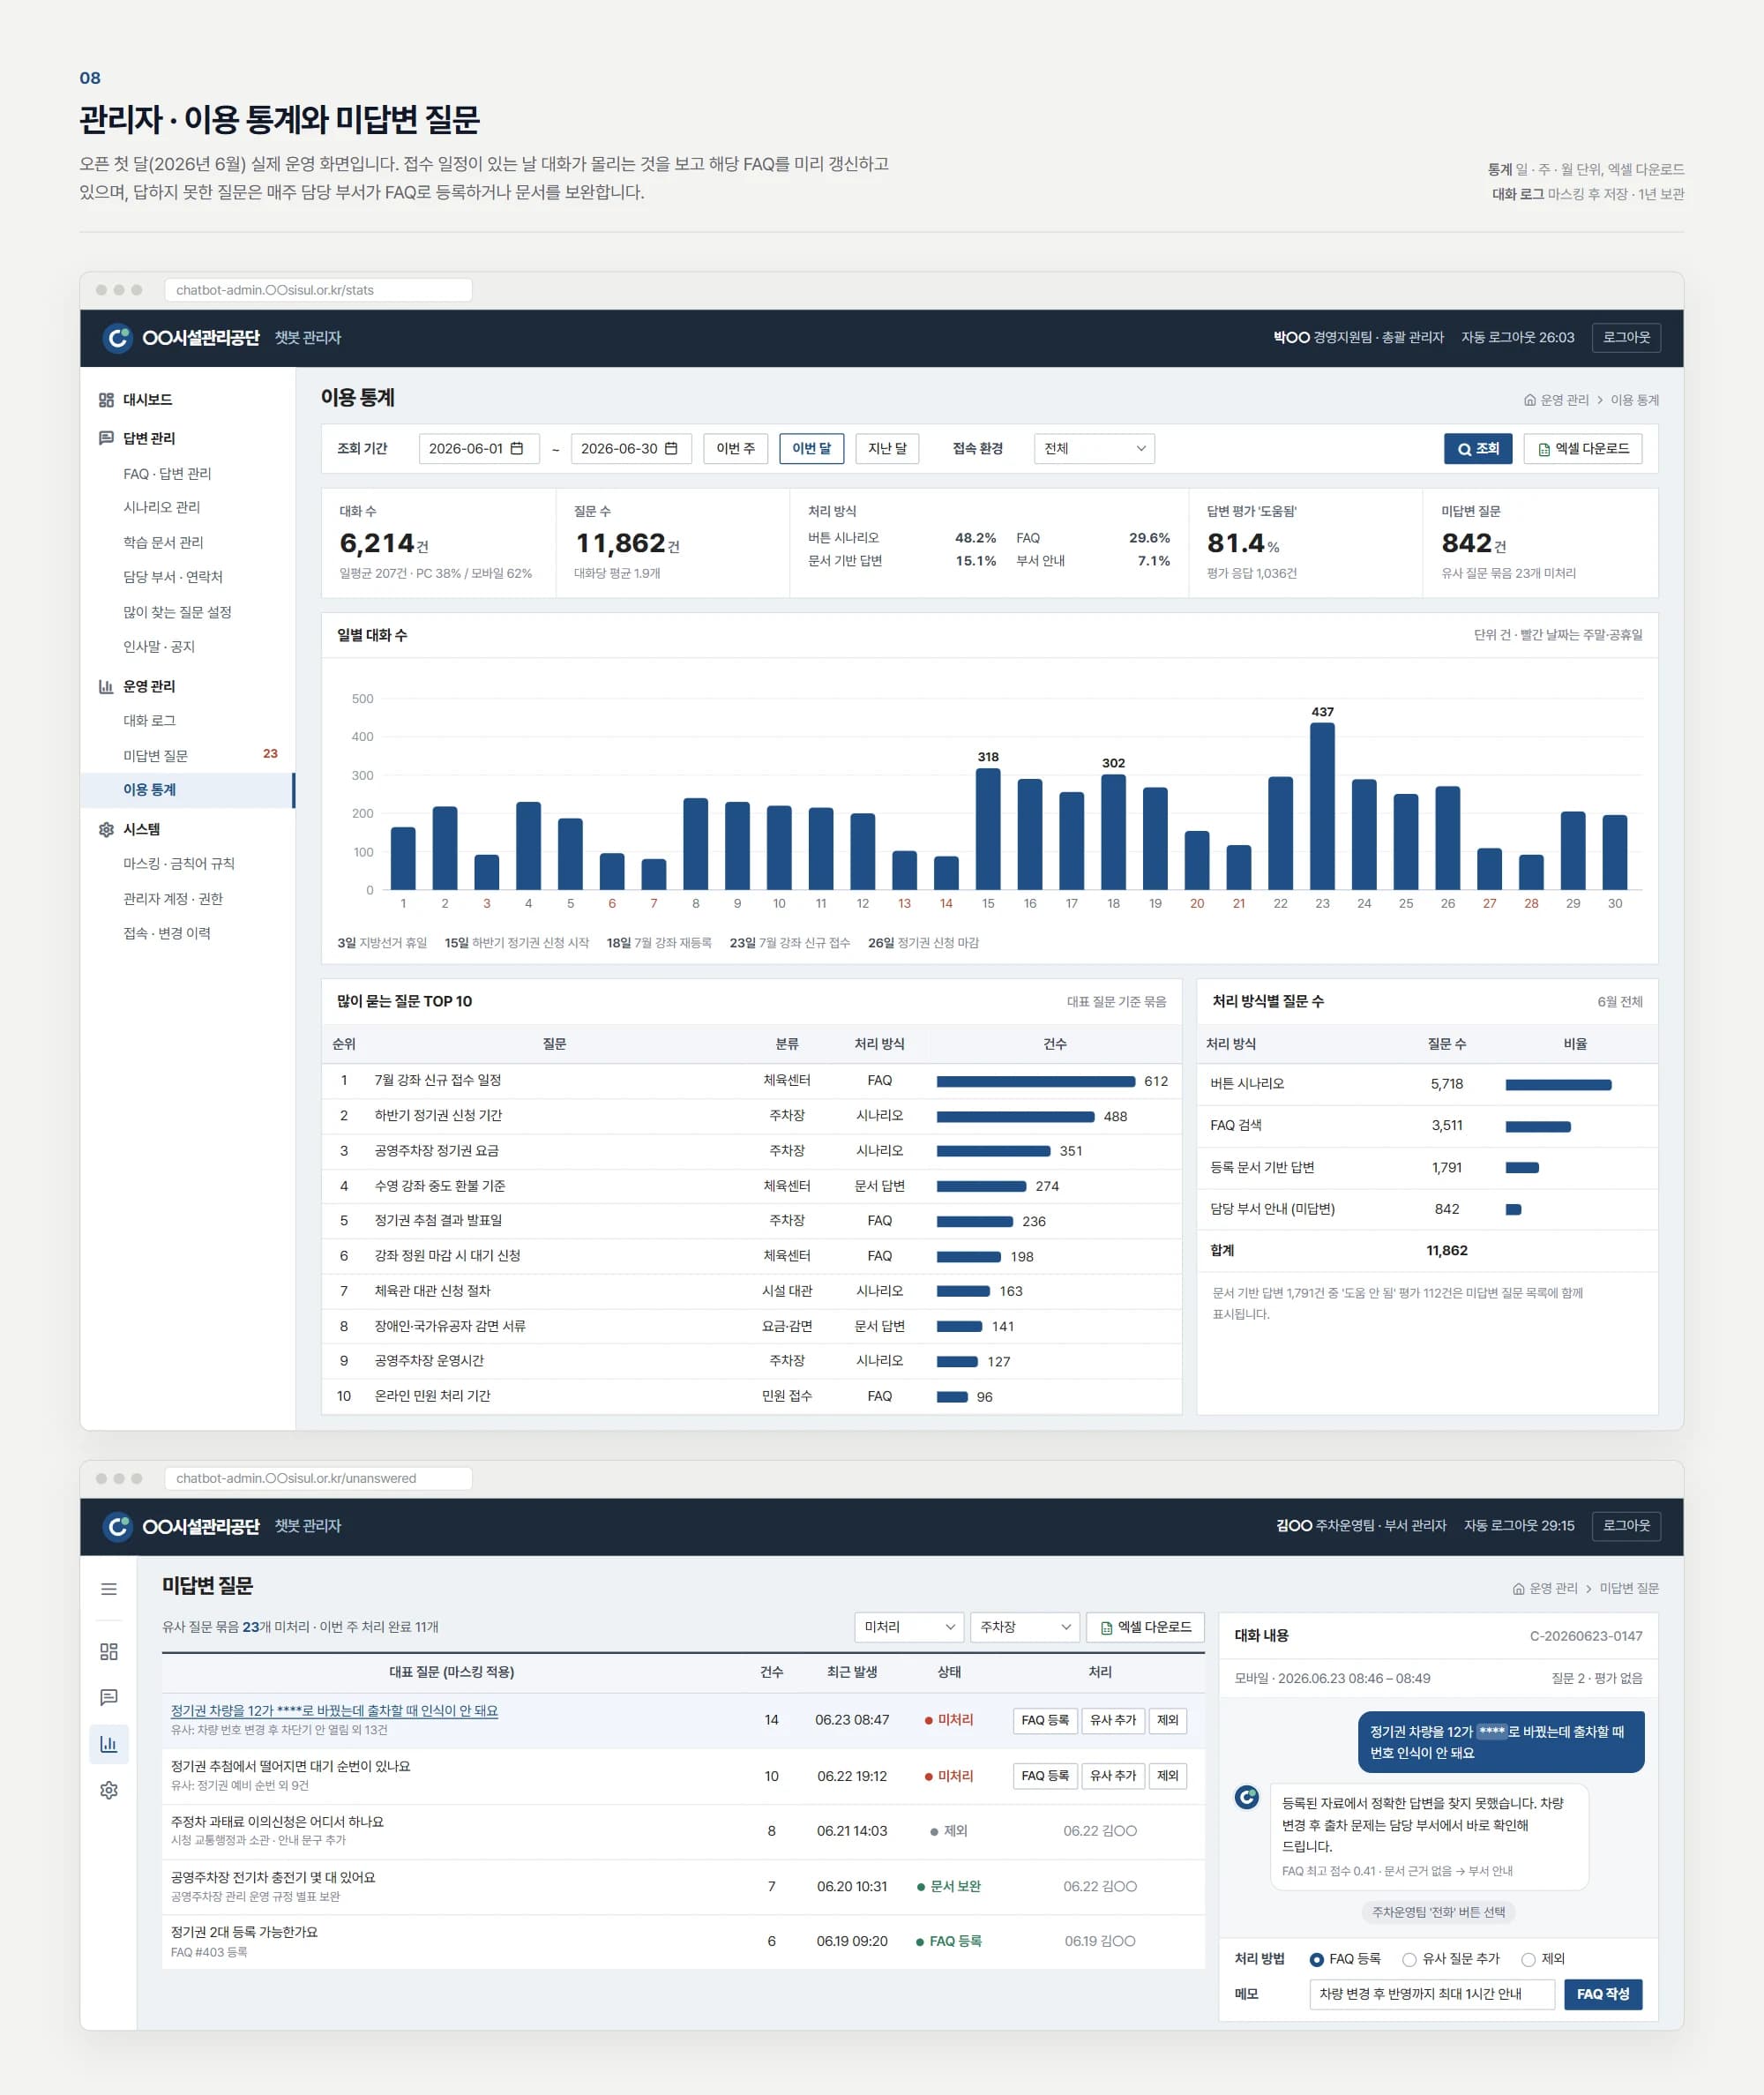Image resolution: width=1764 pixels, height=2095 pixels.
Task: Click 엑셀 다운로드 in 미답변 질문 window
Action: tap(1145, 1627)
